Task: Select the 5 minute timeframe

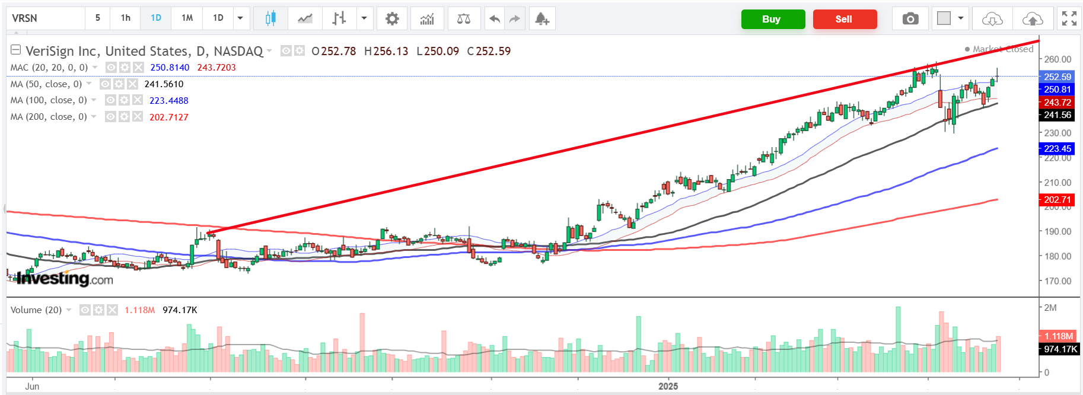Action: coord(98,18)
